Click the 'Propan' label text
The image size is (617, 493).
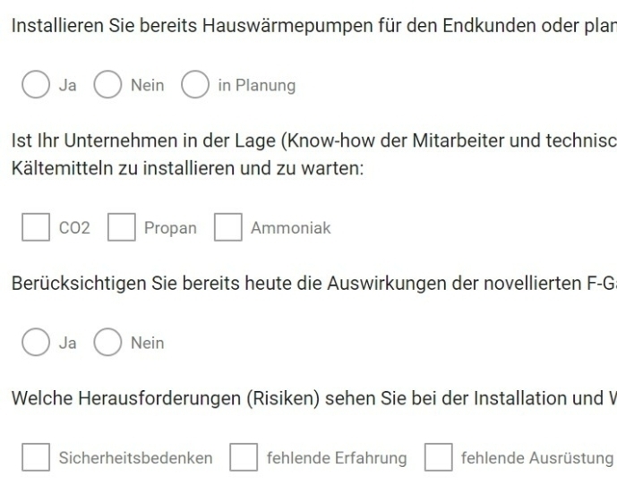click(x=170, y=228)
